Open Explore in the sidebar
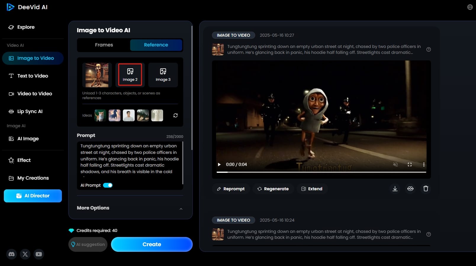This screenshot has height=266, width=476. coord(22,27)
